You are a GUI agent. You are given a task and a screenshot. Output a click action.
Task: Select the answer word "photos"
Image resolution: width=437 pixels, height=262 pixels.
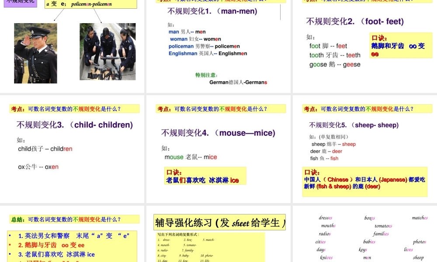click(420, 241)
